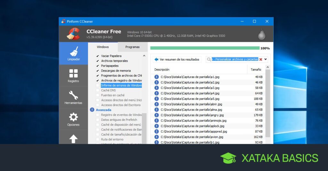Sort results by Tamaño column header
Viewport: 328px width, 171px height.
[x=256, y=69]
